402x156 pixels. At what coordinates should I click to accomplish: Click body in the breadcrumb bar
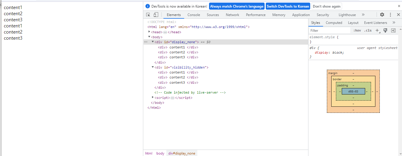click(160, 153)
